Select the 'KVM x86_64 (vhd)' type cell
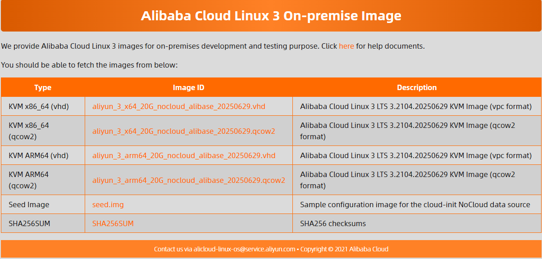The height and width of the screenshot is (259, 542). [x=38, y=107]
